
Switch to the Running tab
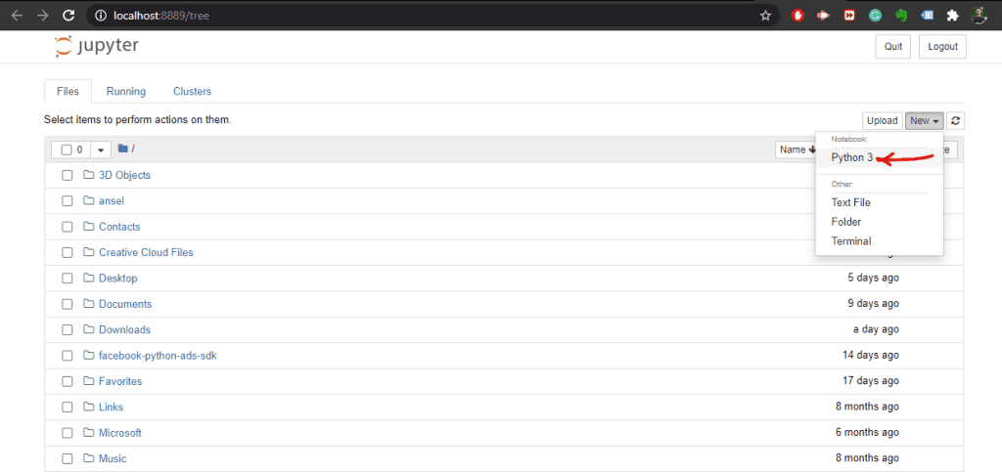126,91
